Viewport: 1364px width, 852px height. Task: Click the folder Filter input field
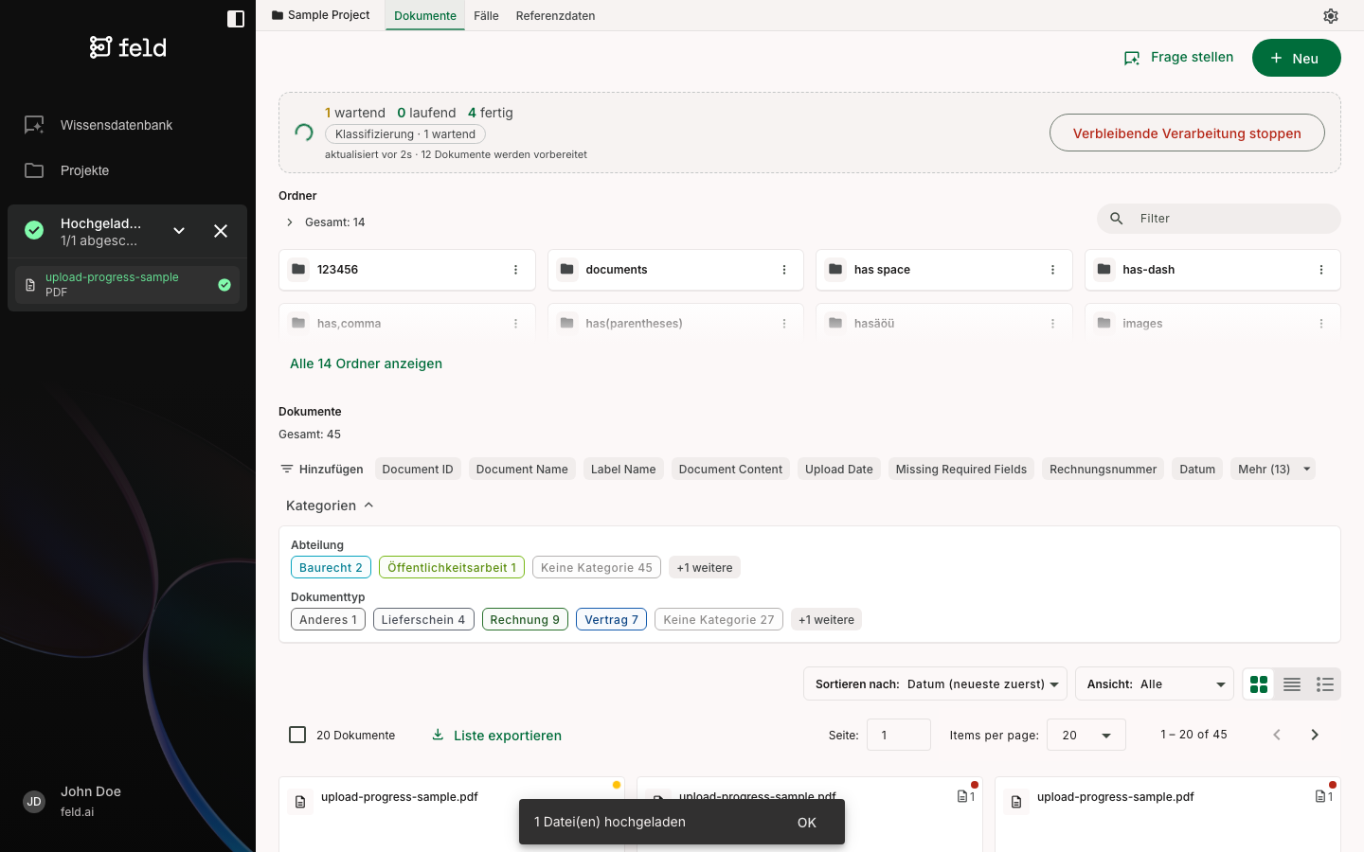click(x=1219, y=219)
